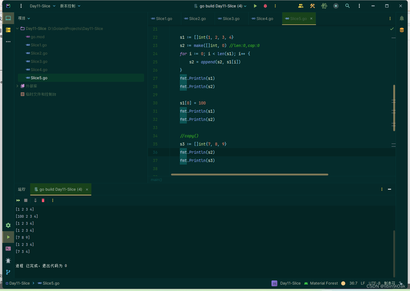
Task: Show more tool windows ellipsis in left sidebar
Action: [8, 42]
